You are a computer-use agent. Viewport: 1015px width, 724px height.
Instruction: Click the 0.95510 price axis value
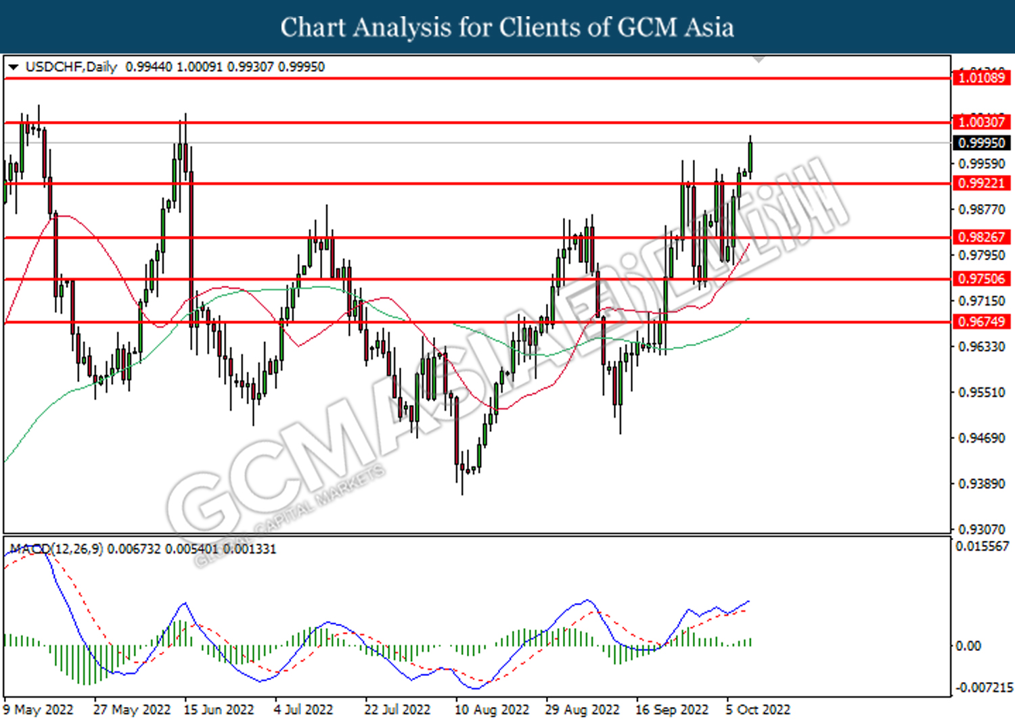[x=982, y=392]
